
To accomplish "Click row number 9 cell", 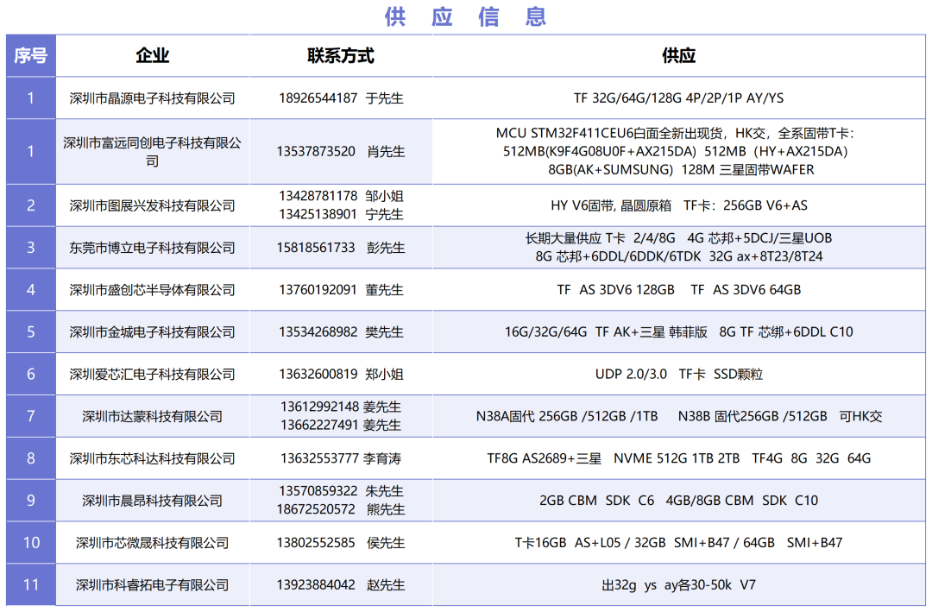I will [31, 502].
